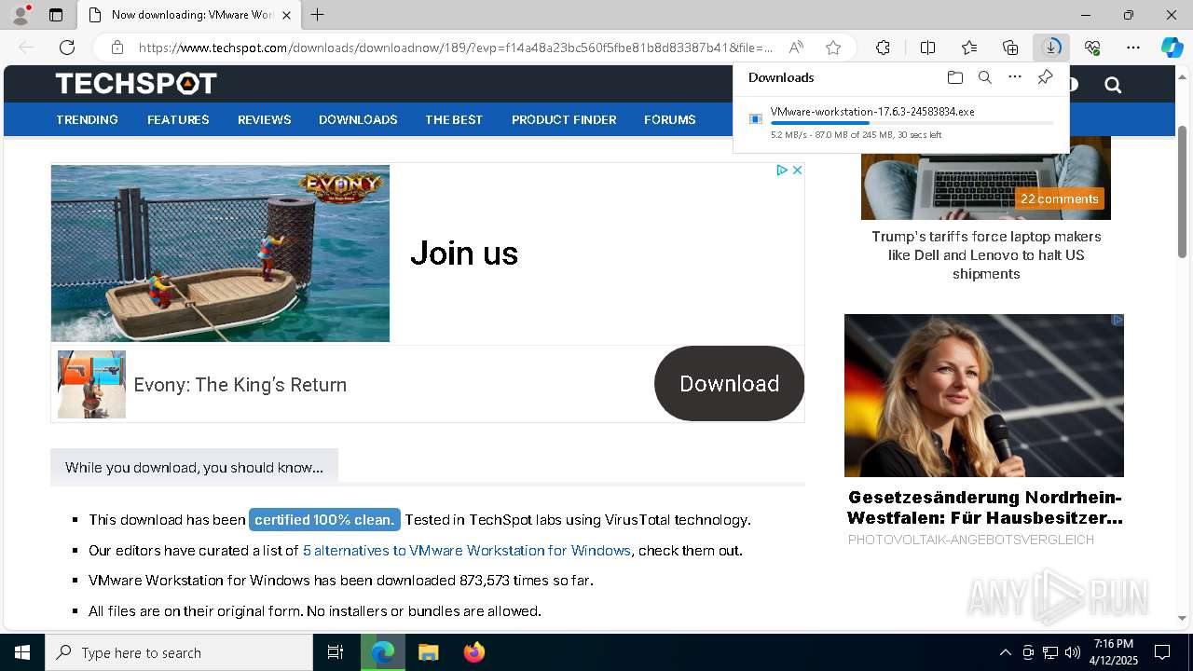1193x671 pixels.
Task: Open the AdChoices info icon on Evony ad
Action: pos(783,170)
